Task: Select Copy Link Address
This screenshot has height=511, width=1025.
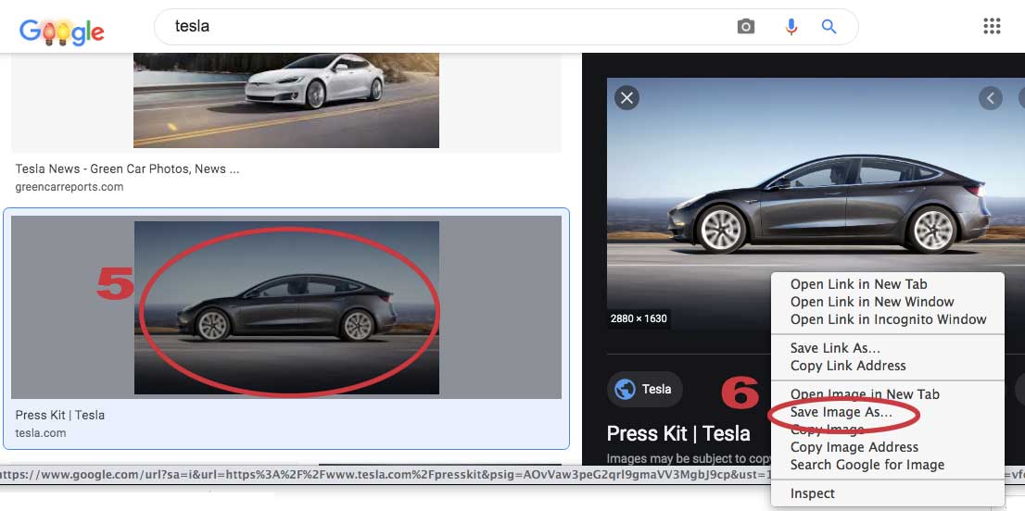Action: pyautogui.click(x=848, y=366)
